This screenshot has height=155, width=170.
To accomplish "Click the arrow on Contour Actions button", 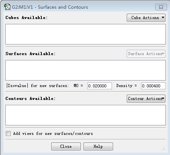I will click(163, 98).
